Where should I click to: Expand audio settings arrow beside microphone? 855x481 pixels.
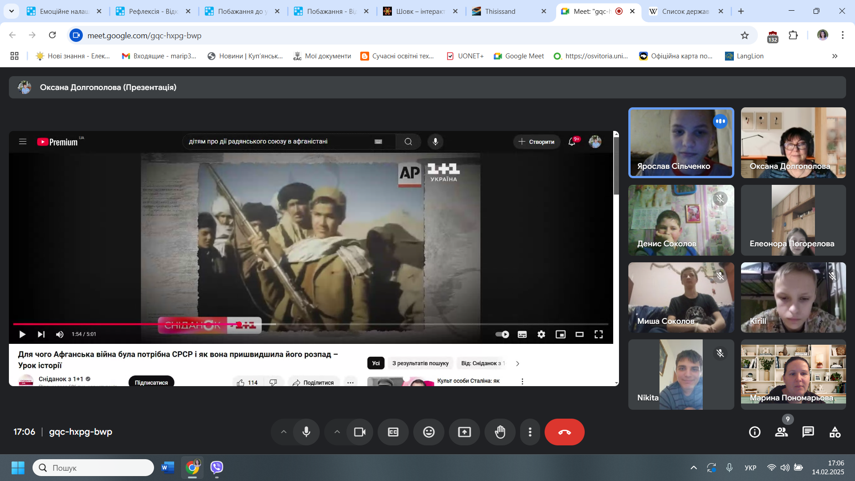click(284, 432)
